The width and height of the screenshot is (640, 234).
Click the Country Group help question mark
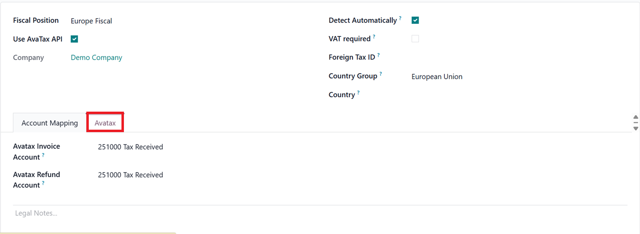[x=380, y=74]
